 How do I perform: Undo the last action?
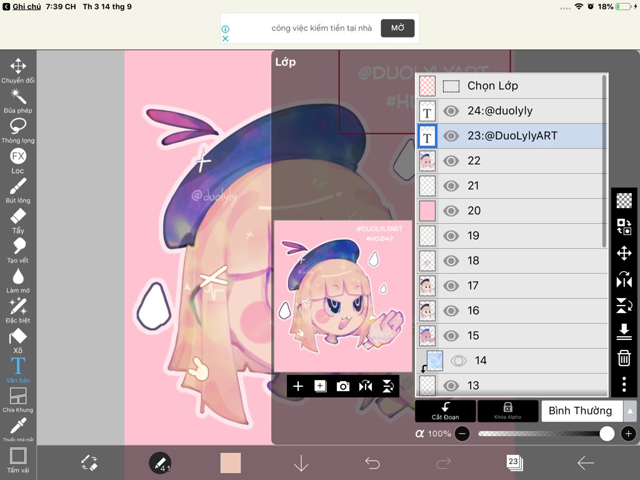[372, 463]
